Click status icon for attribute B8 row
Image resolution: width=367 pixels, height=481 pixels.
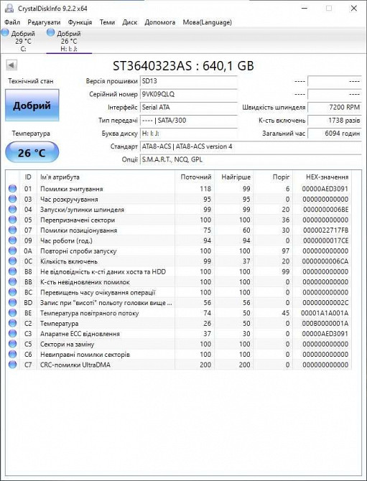13,271
